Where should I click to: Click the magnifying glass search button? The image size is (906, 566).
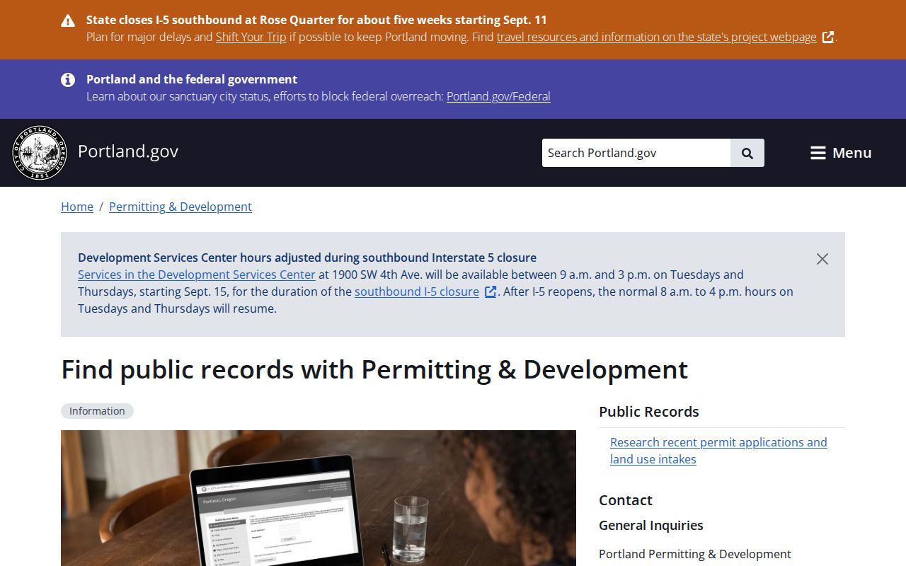point(747,153)
